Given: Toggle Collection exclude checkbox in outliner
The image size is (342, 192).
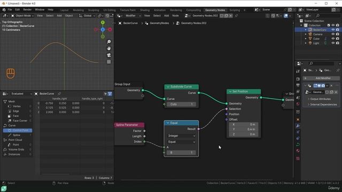Looking at the screenshot, I should point(329,25).
